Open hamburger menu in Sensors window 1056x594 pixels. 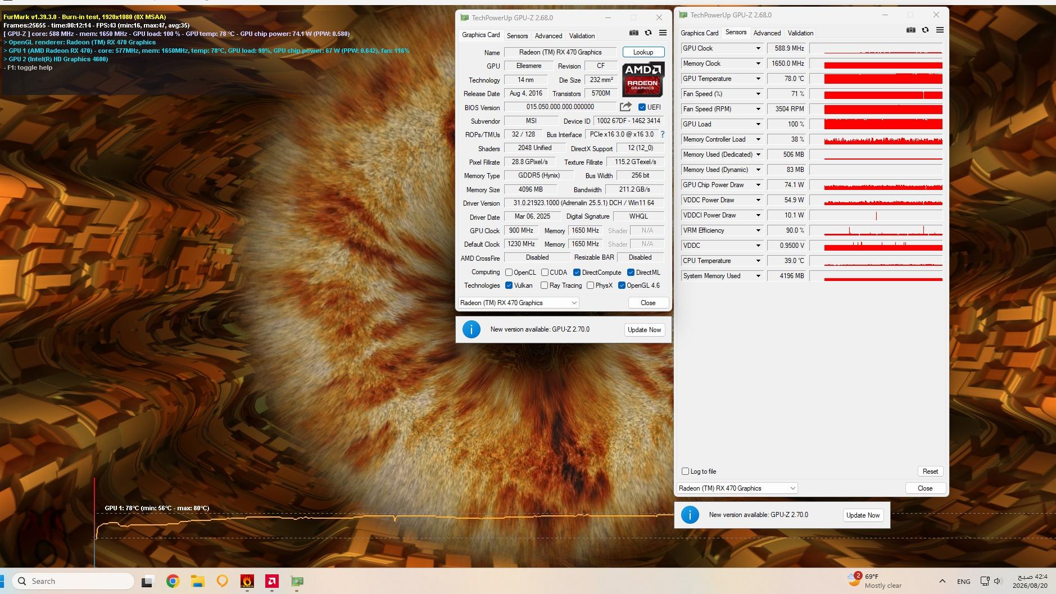pyautogui.click(x=940, y=30)
